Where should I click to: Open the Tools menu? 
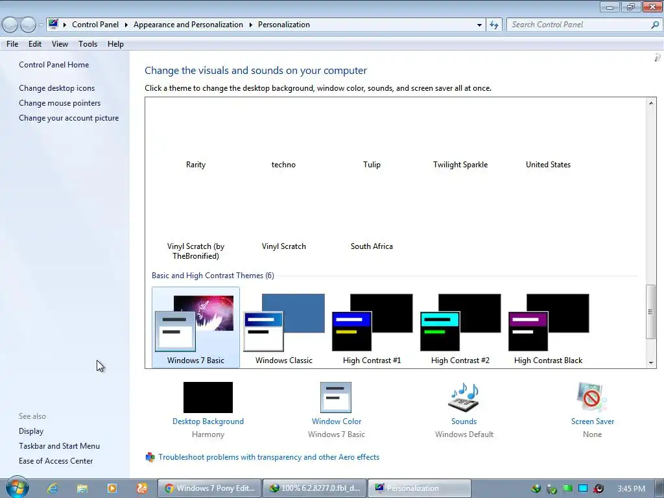(x=88, y=44)
